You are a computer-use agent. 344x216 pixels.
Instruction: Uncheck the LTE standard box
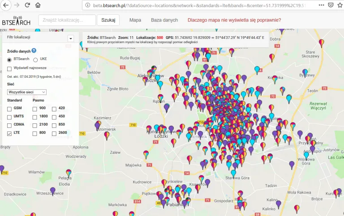pyautogui.click(x=9, y=134)
